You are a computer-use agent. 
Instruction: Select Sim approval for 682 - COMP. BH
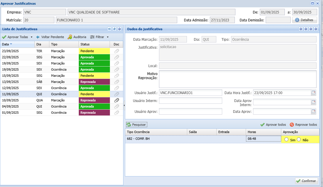286,140
